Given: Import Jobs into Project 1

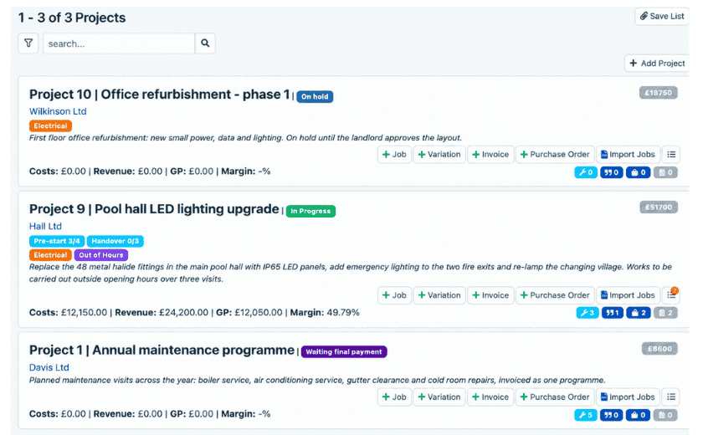Looking at the screenshot, I should click(x=629, y=397).
